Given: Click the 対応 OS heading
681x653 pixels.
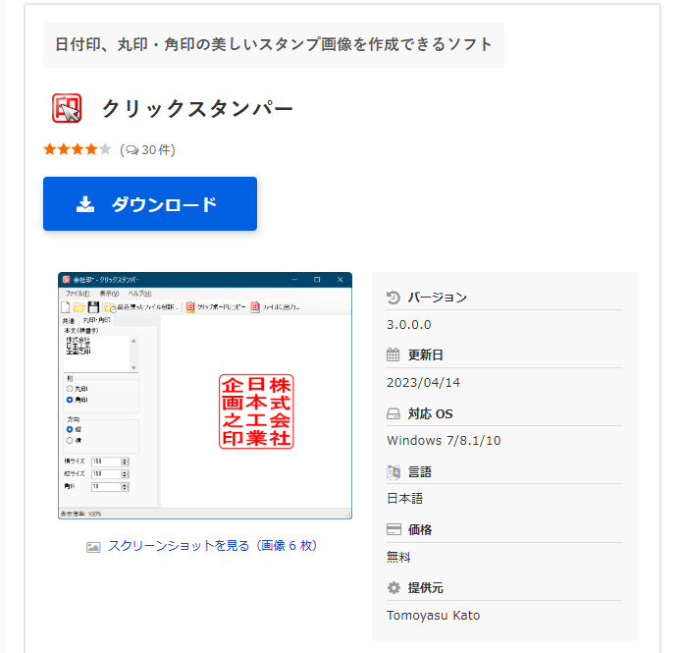Looking at the screenshot, I should pos(430,413).
